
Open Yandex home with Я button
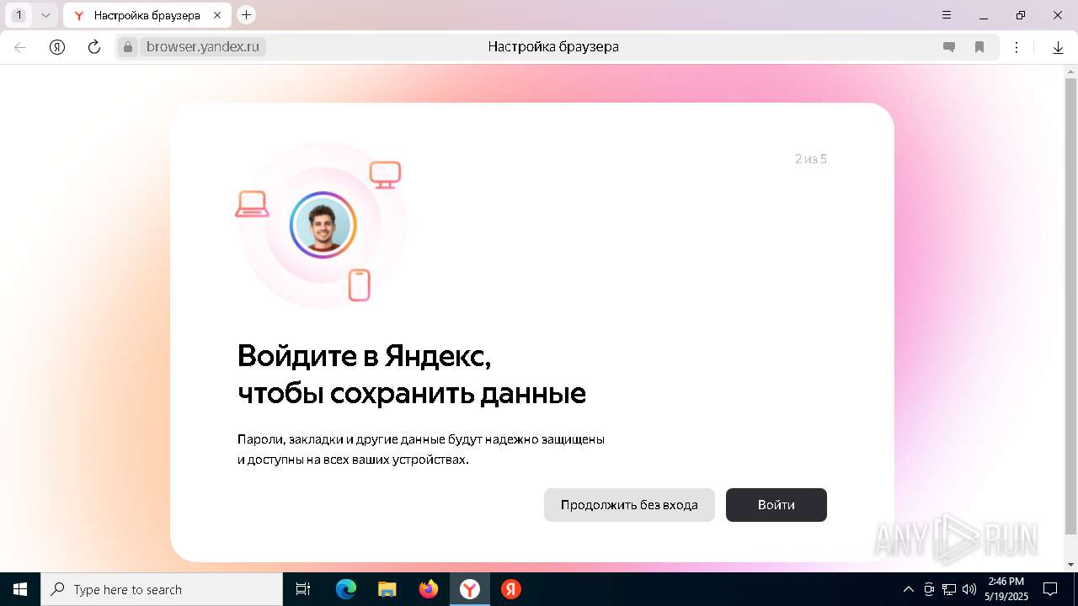57,47
